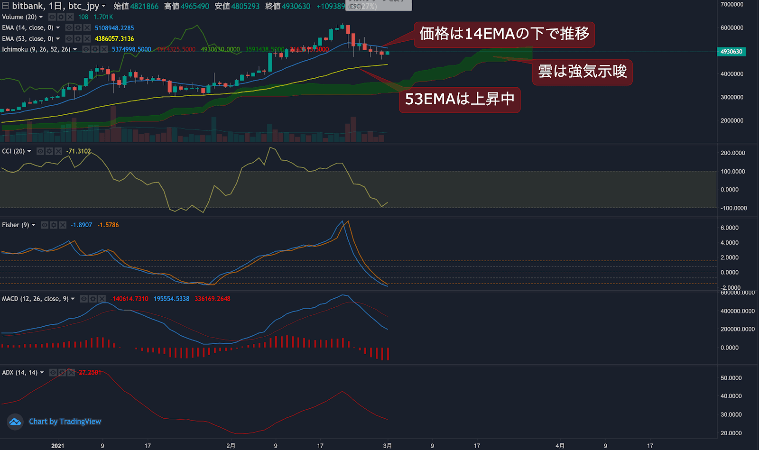Remove the CCI indicator from chart
Image resolution: width=759 pixels, height=450 pixels.
[x=58, y=151]
